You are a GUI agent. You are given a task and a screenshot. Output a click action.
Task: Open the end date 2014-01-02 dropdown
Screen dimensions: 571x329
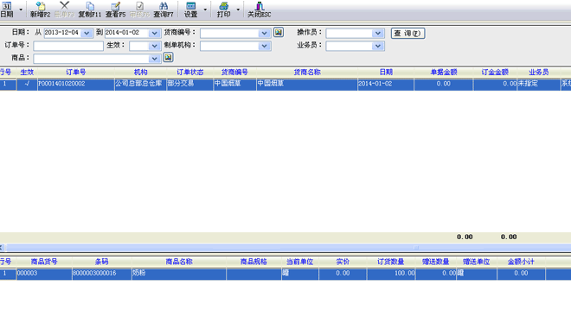pyautogui.click(x=154, y=33)
